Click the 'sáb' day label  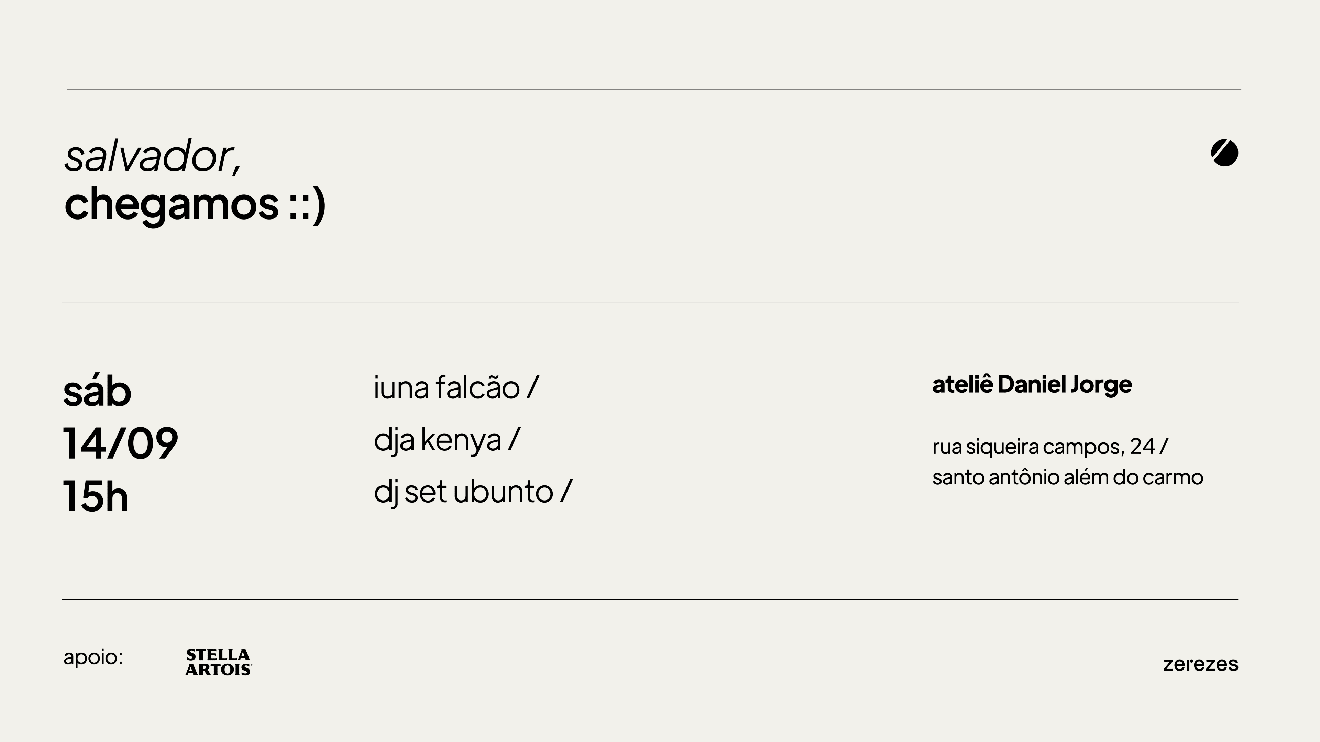point(97,391)
